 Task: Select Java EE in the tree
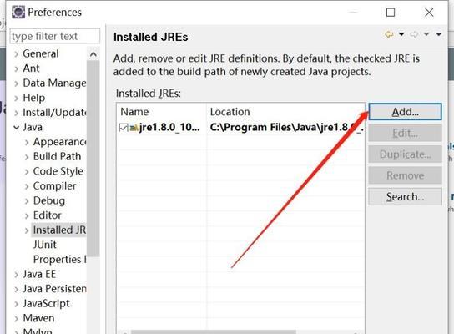coord(39,275)
